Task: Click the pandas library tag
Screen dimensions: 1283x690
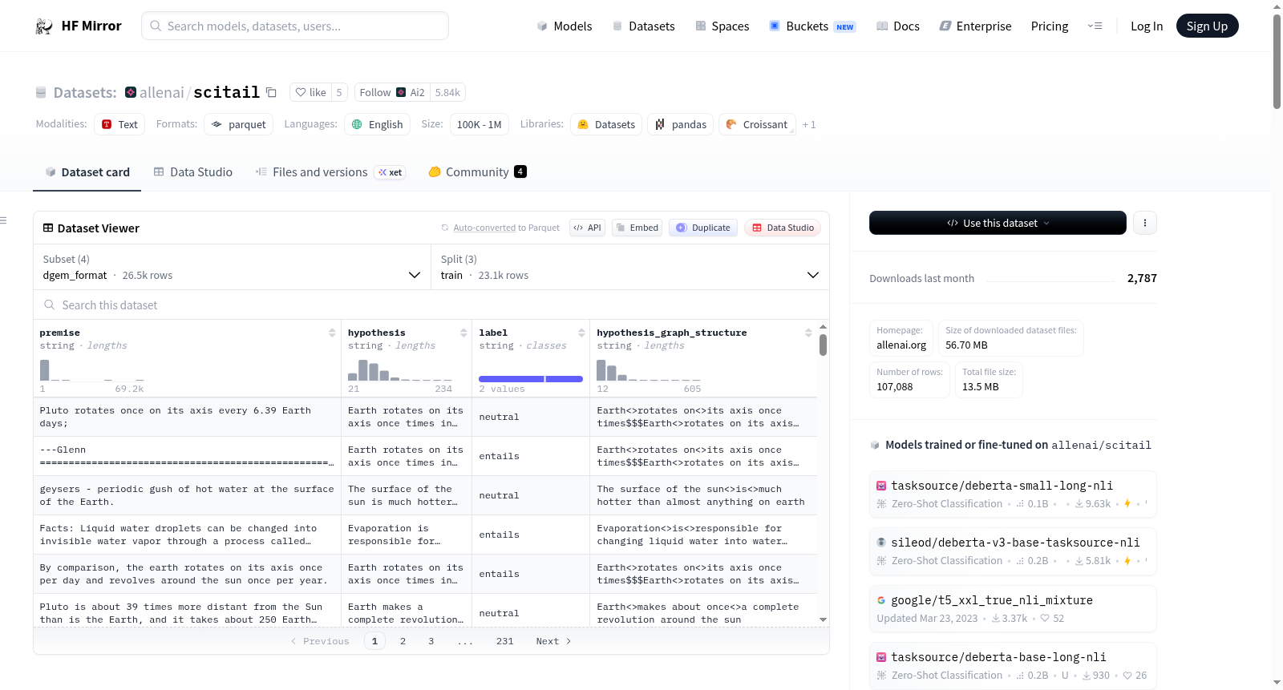Action: click(x=681, y=124)
